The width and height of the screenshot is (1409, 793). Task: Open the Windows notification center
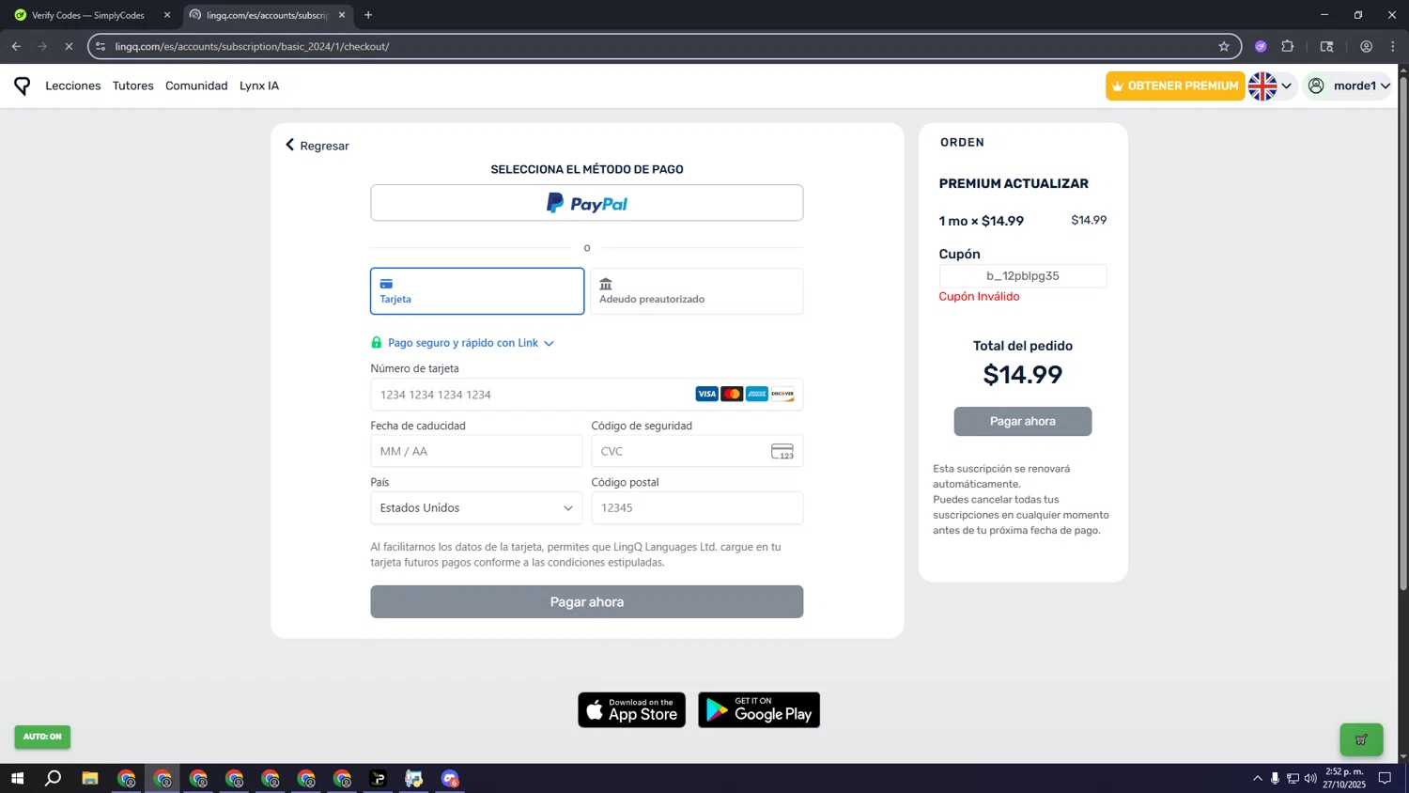(1385, 778)
